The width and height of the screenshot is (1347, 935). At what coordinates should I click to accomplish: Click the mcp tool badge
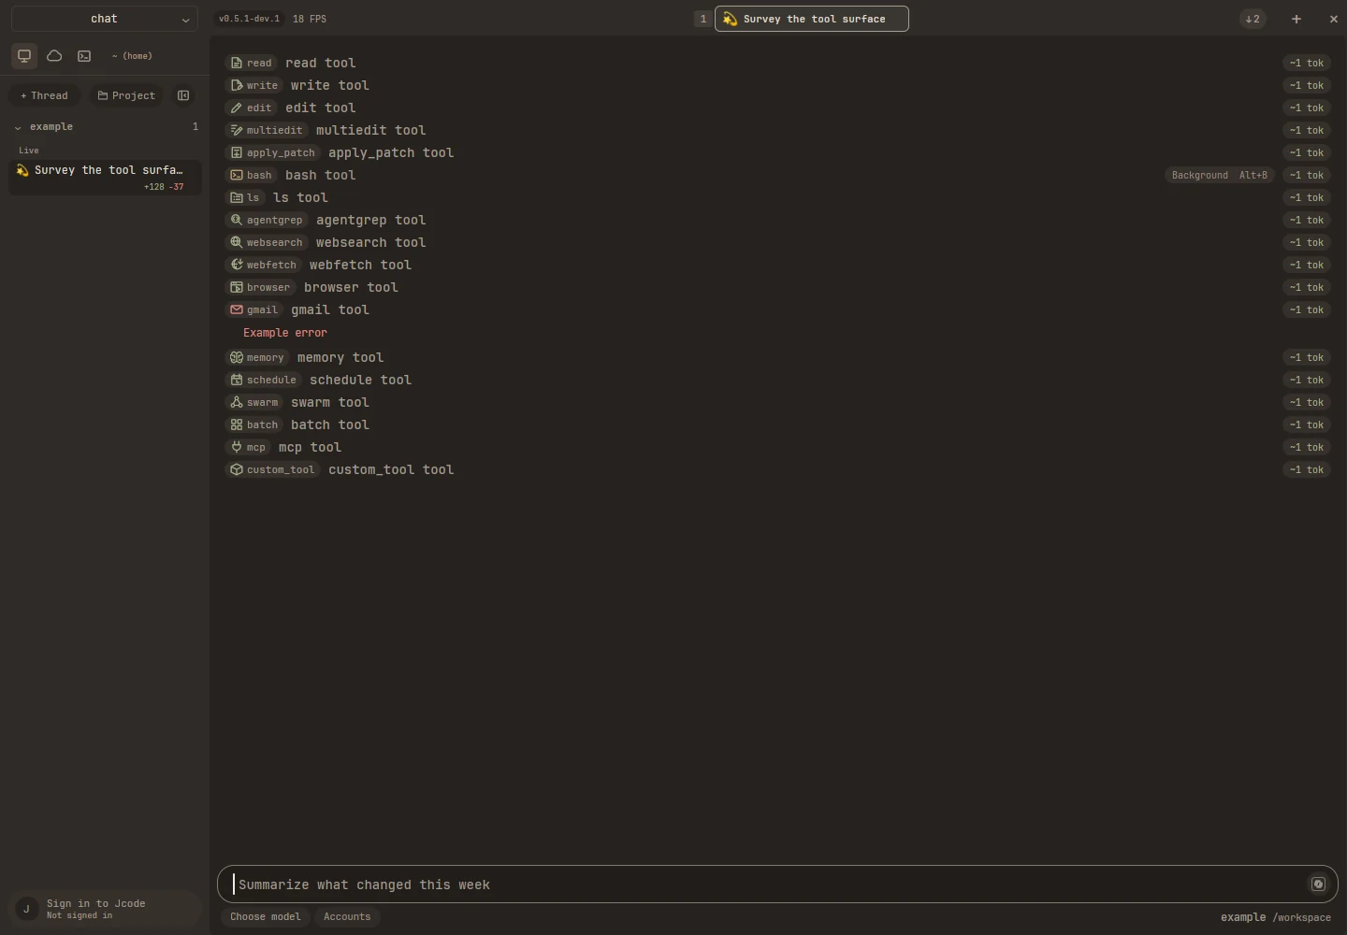point(248,447)
